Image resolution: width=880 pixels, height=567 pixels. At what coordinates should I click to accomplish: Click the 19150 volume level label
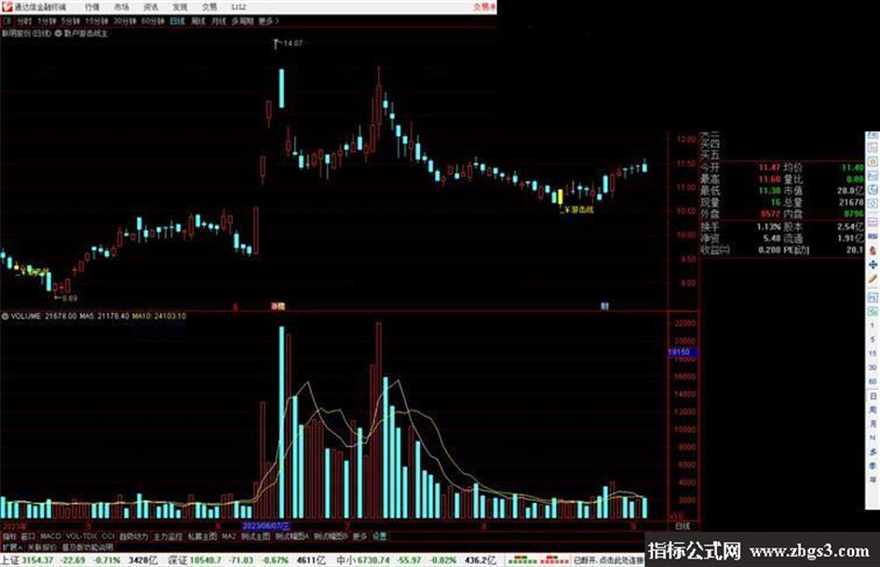click(682, 352)
